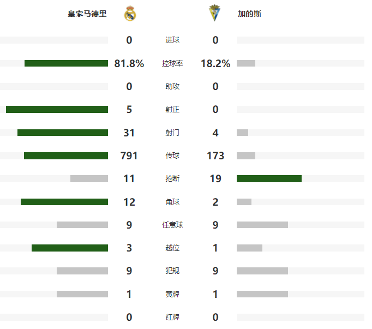Click Cádiz's grey 黄牌 bar
The height and width of the screenshot is (329, 372).
262,294
